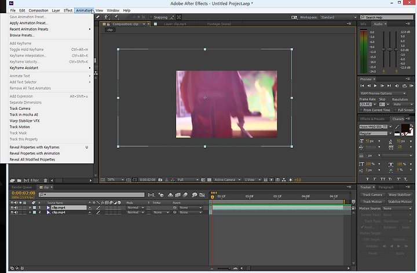
Task: Take a snapshot with the camera icon
Action: coord(160,179)
